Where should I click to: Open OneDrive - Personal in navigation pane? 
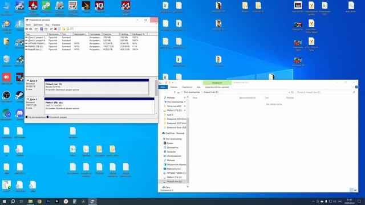pos(173,133)
